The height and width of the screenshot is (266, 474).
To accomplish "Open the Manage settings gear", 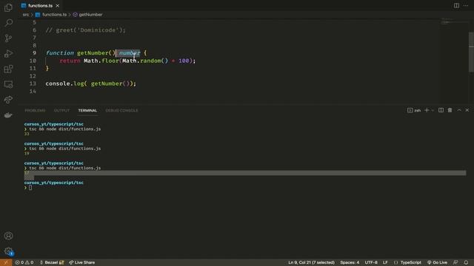I will (8, 251).
